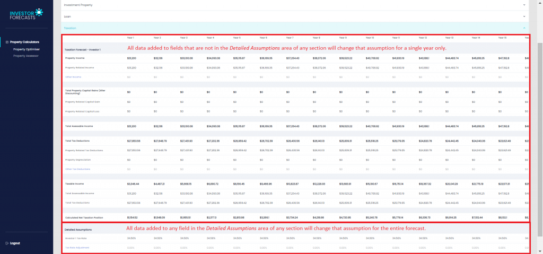The height and width of the screenshot is (254, 543).
Task: Click the Tax Rate Adjustment row label
Action: pos(77,248)
